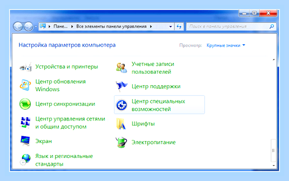Open link Устройства и принтеры
Screen dimensions: 289x181
click(x=67, y=67)
